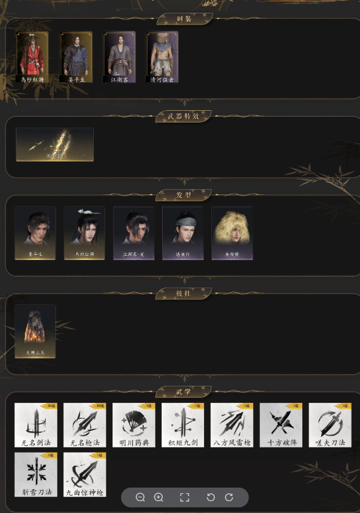
Task: Select the 嗟夫刀法 blade skill icon
Action: (330, 425)
